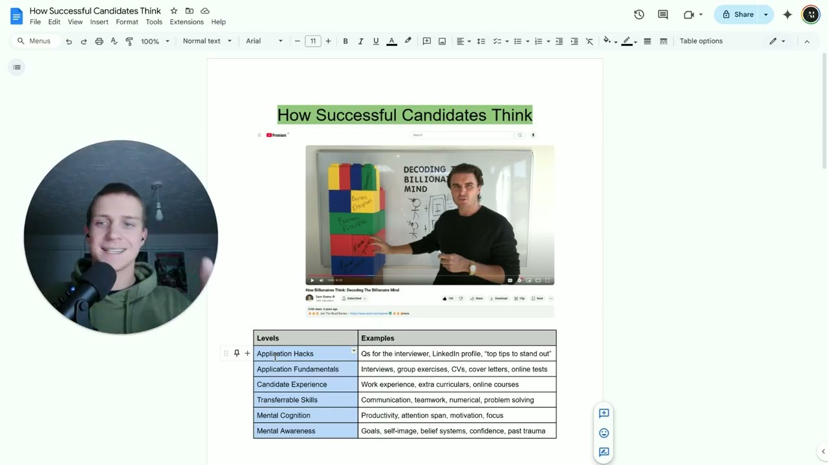Insert an image from toolbar
The image size is (828, 465).
[442, 41]
